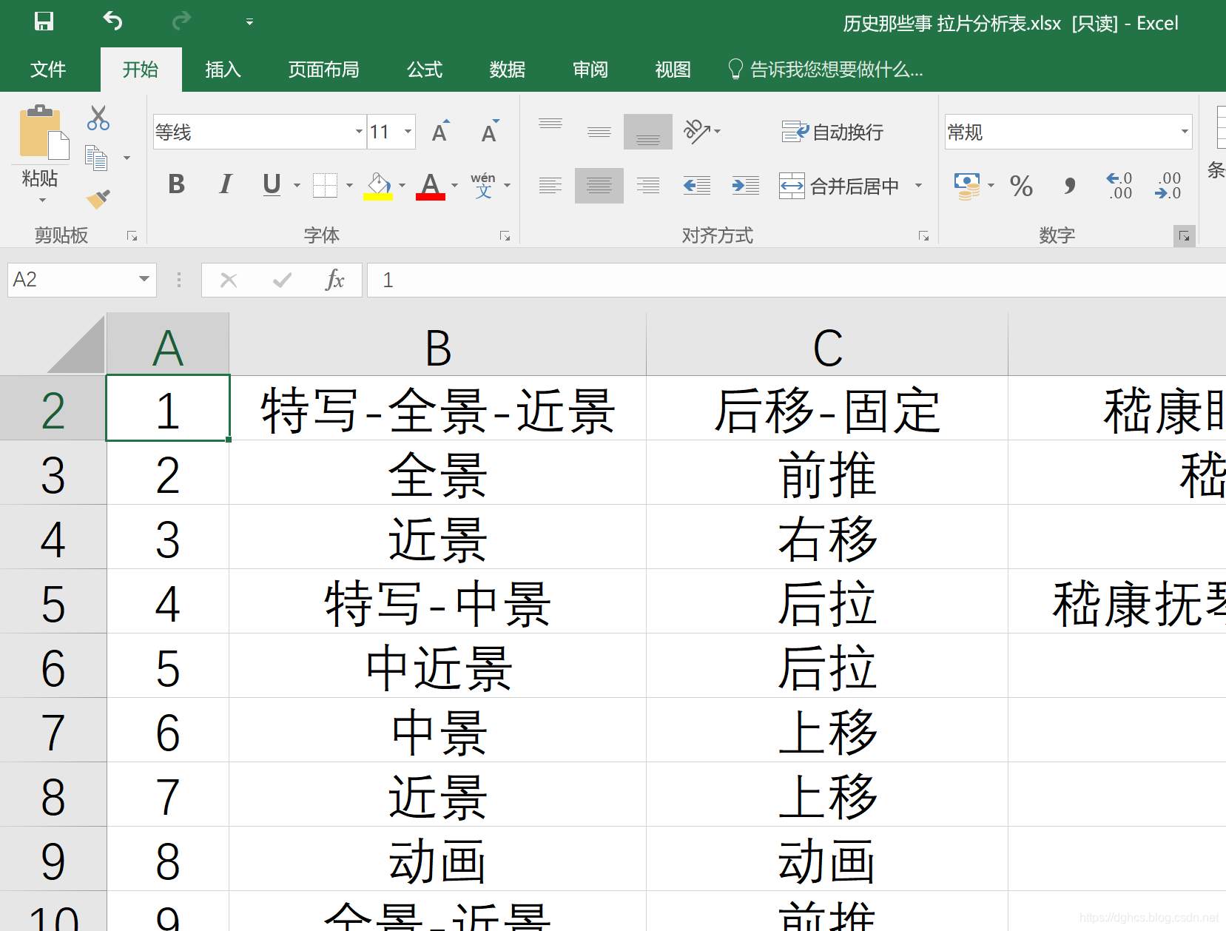Open the font size 11 dropdown
The image size is (1226, 931).
click(408, 132)
